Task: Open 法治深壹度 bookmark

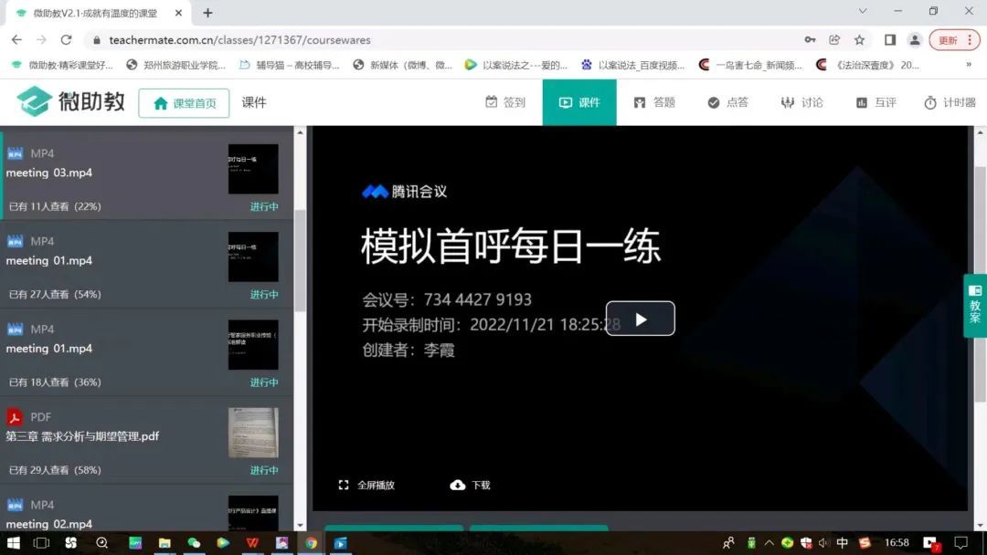Action: coord(867,65)
